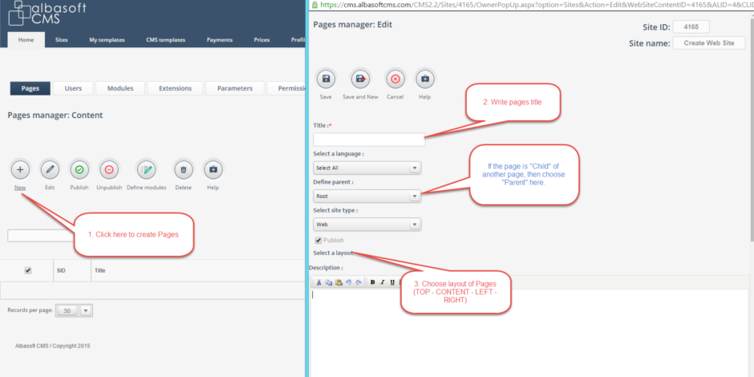
Task: Open the CMS templates menu item
Action: pyautogui.click(x=165, y=40)
